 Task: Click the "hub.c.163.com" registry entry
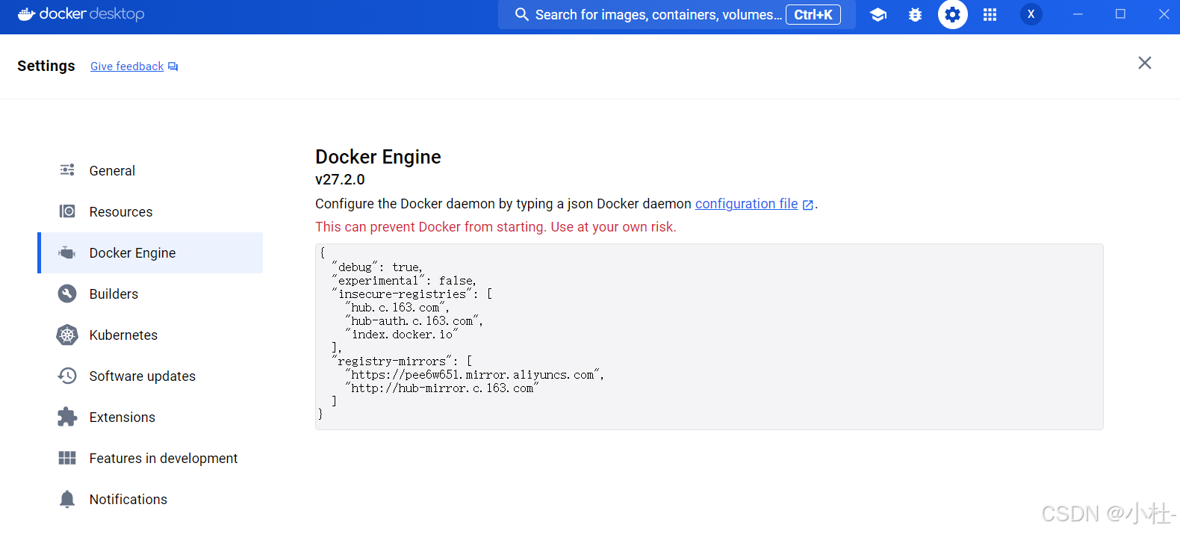397,307
